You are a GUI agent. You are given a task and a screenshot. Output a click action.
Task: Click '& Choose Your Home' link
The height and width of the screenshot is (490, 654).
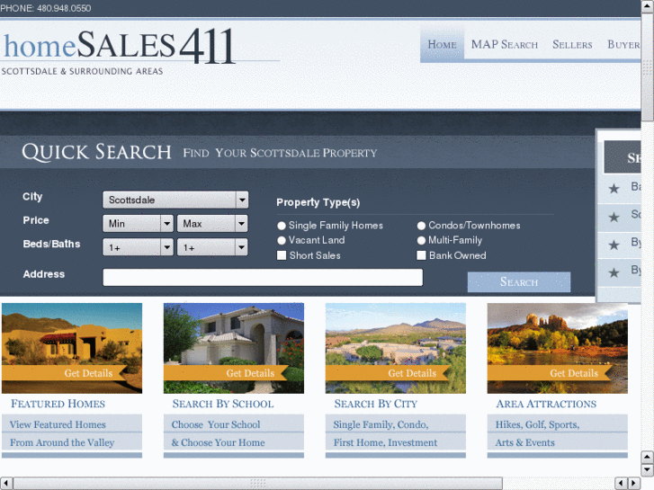(x=218, y=442)
